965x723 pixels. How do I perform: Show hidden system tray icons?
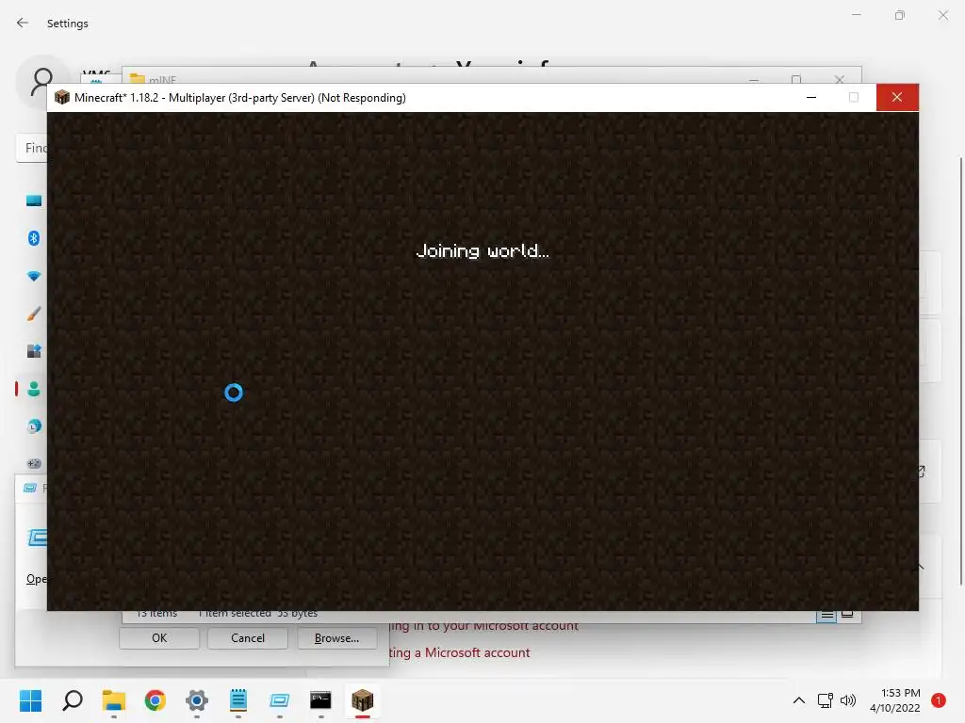pos(799,700)
